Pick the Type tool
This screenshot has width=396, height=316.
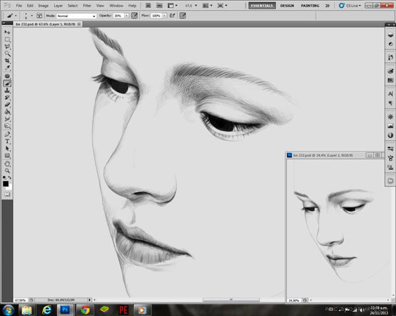7,141
